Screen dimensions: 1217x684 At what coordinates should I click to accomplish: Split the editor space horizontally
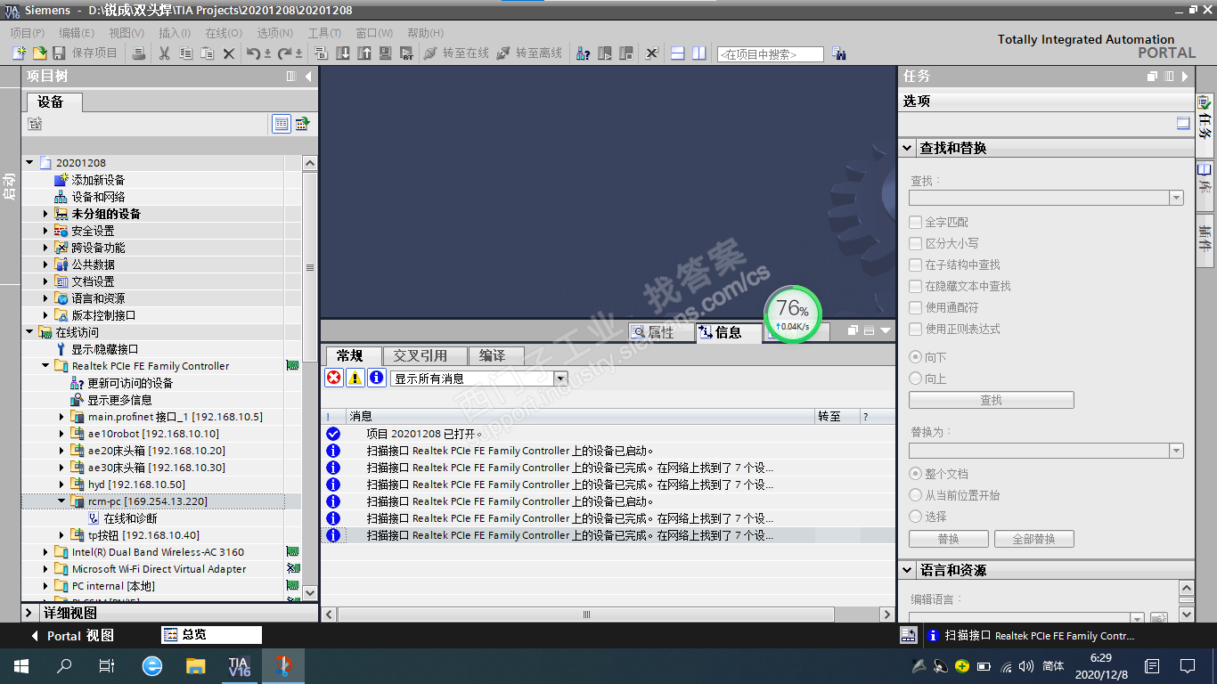678,53
